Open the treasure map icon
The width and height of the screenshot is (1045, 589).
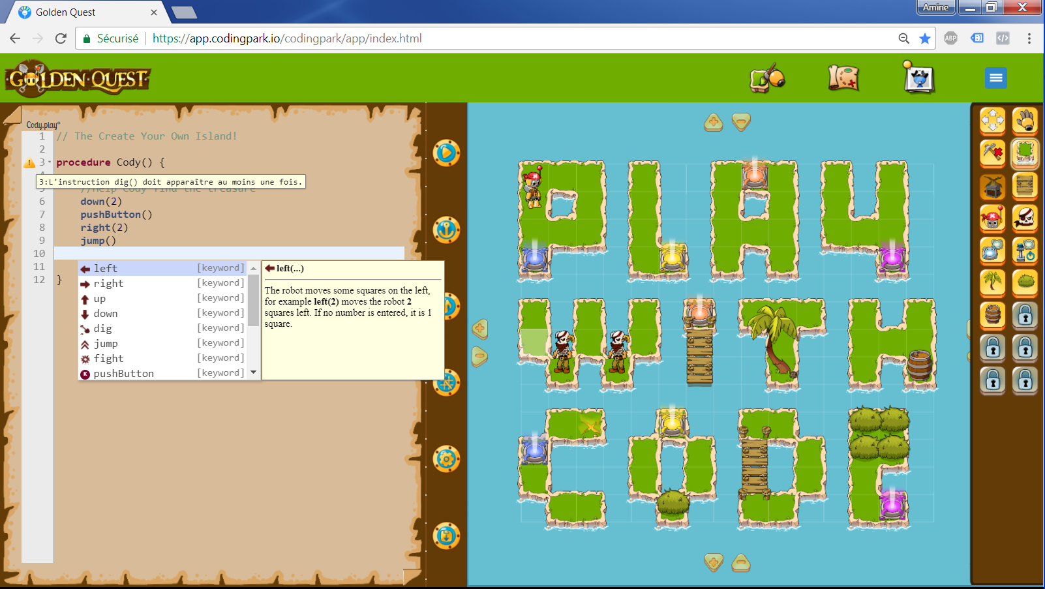pos(843,78)
